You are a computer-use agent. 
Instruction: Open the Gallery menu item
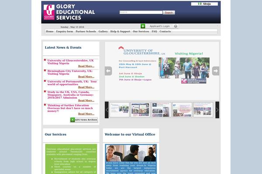pos(103,31)
